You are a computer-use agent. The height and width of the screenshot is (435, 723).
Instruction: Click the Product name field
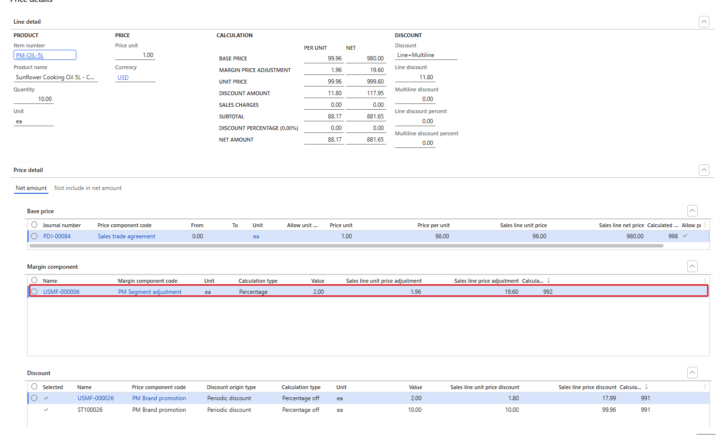coord(56,77)
